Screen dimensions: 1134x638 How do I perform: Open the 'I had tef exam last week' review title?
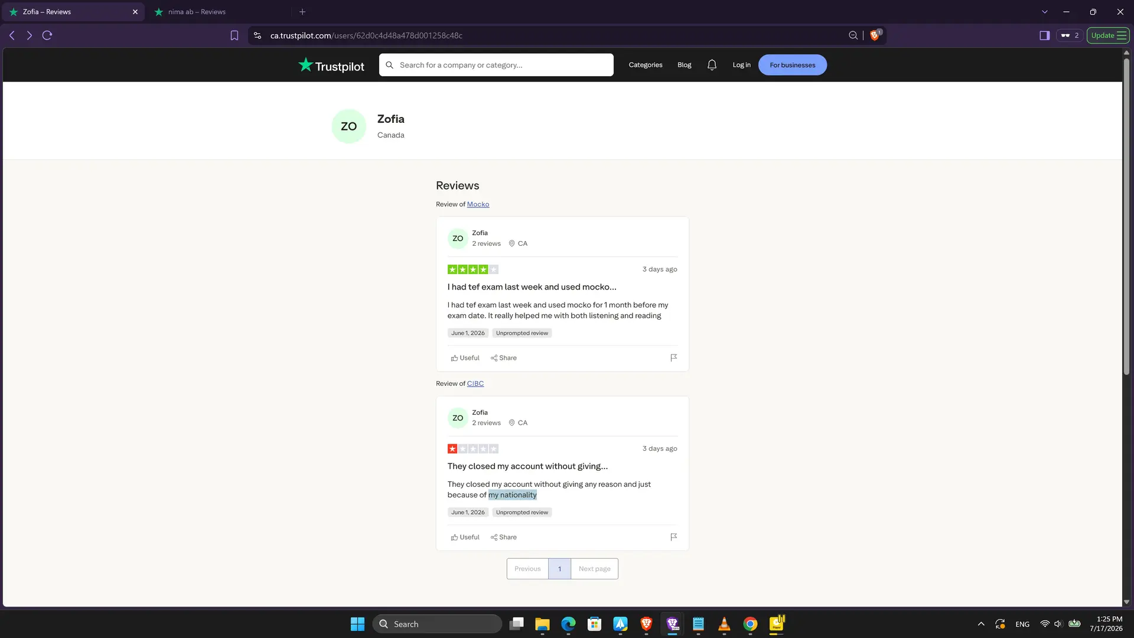pos(532,287)
